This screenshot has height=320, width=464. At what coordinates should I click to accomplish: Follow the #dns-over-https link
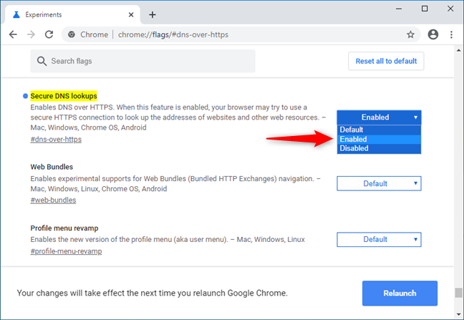(x=56, y=140)
